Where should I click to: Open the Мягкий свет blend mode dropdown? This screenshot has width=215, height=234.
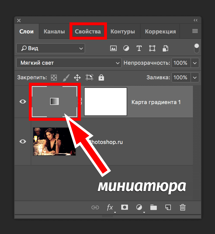point(69,63)
